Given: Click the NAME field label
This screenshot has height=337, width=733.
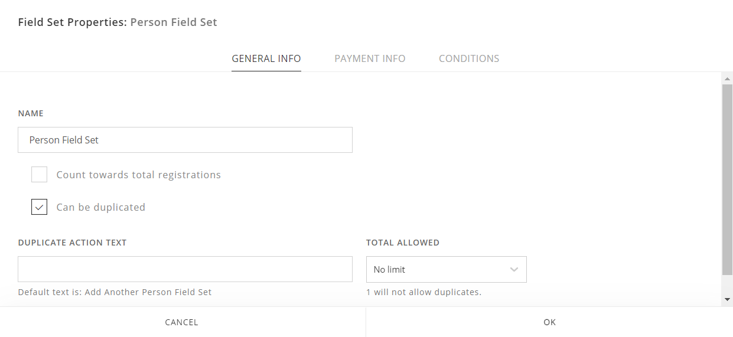Looking at the screenshot, I should click(31, 113).
